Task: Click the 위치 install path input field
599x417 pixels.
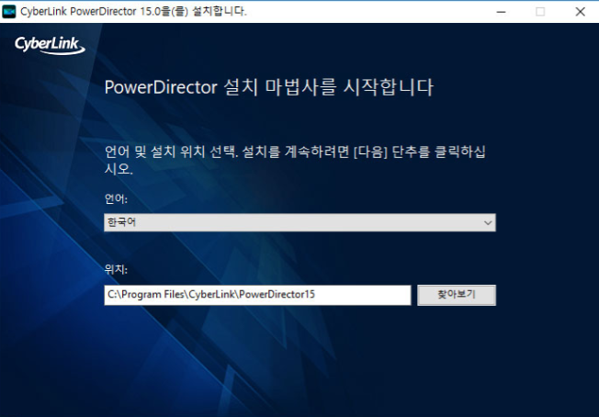Action: point(257,295)
